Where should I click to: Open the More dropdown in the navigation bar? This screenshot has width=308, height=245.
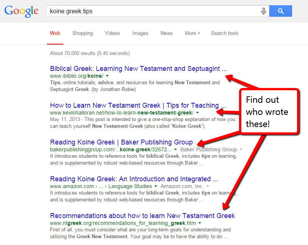[x=192, y=33]
